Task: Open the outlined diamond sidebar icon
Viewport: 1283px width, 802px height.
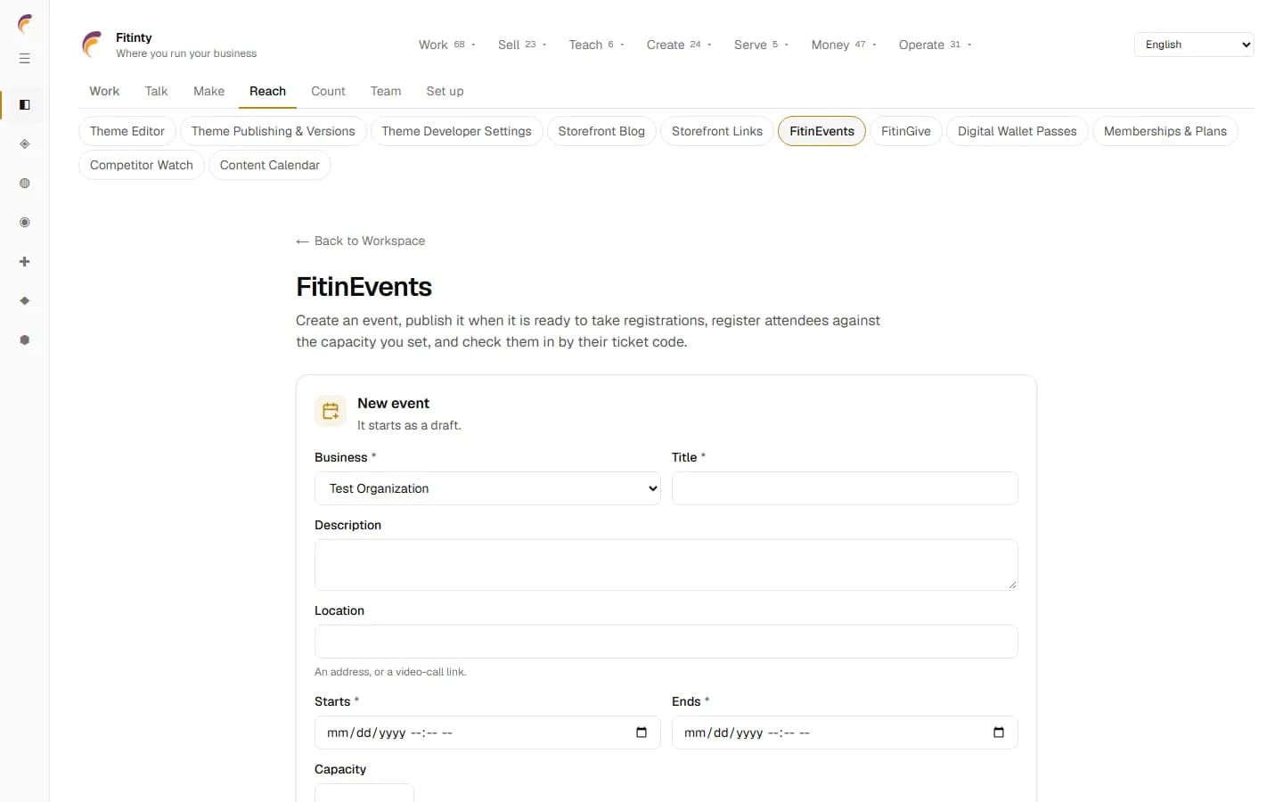Action: [25, 144]
